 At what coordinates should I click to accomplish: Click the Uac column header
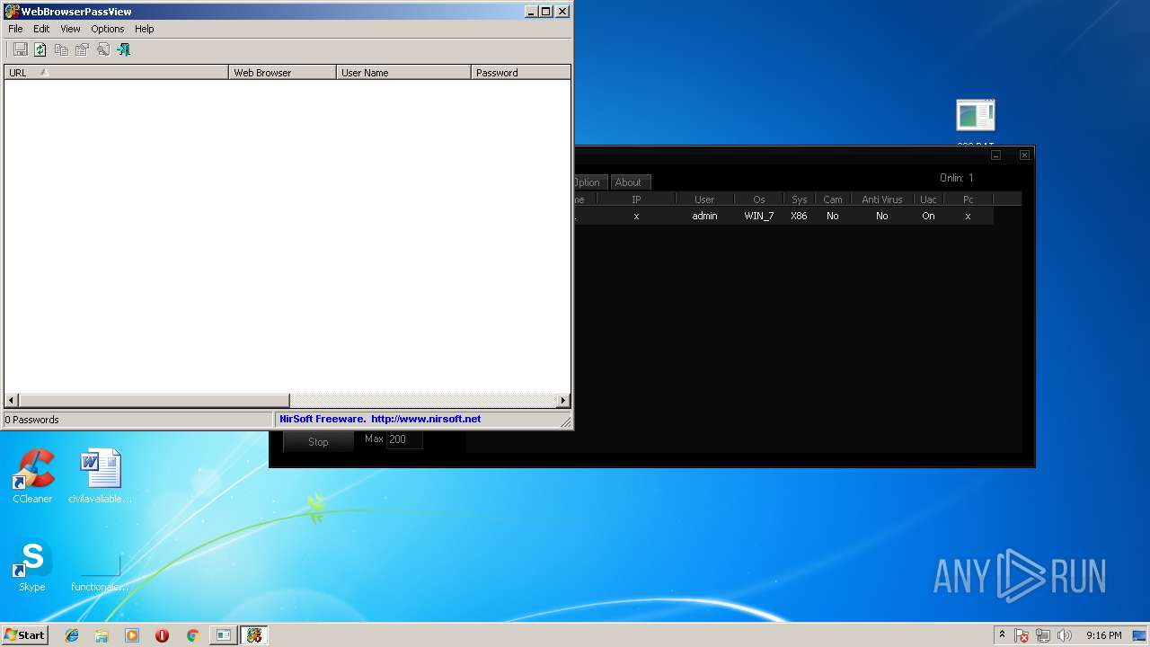click(x=928, y=199)
